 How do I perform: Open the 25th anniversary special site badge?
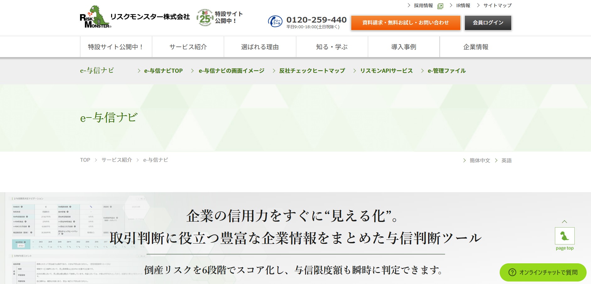[x=205, y=18]
